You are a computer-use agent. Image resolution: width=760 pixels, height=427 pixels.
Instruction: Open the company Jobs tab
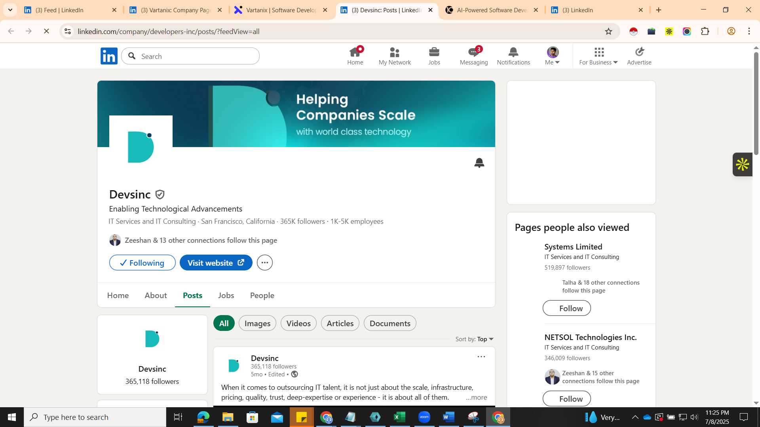(x=226, y=295)
